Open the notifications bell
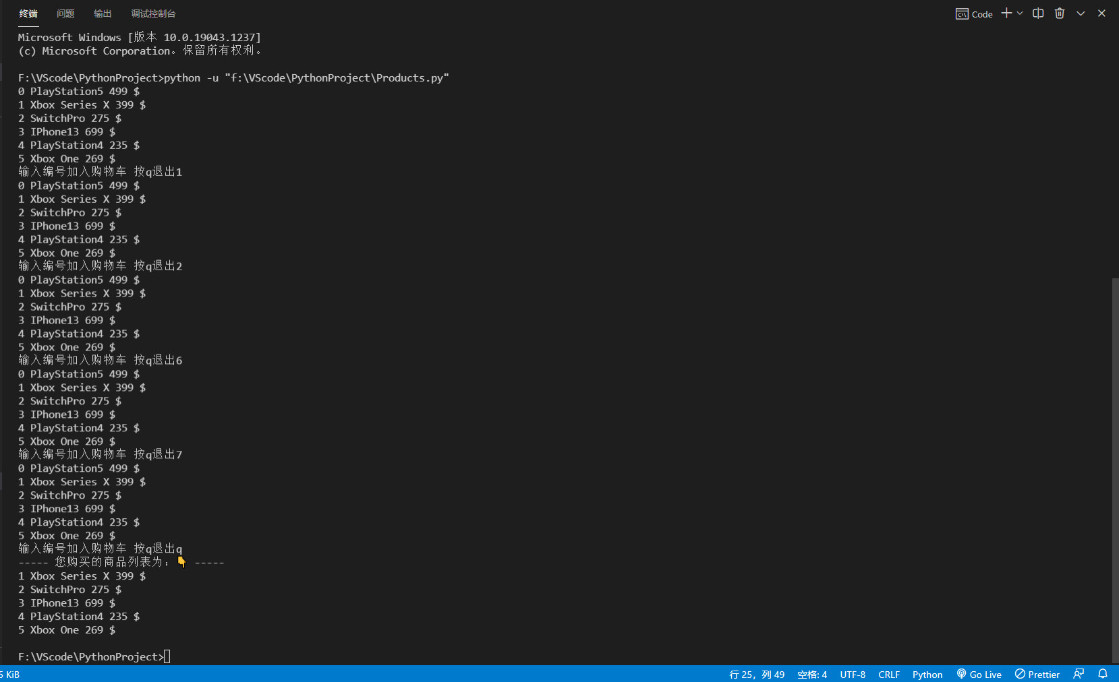Image resolution: width=1119 pixels, height=682 pixels. pyautogui.click(x=1103, y=674)
